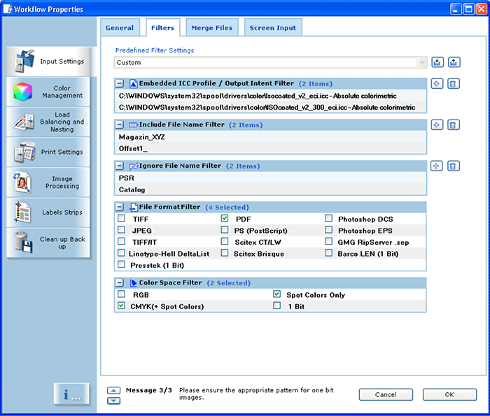Switch to the Merge Files tab
The height and width of the screenshot is (416, 490).
pos(211,28)
